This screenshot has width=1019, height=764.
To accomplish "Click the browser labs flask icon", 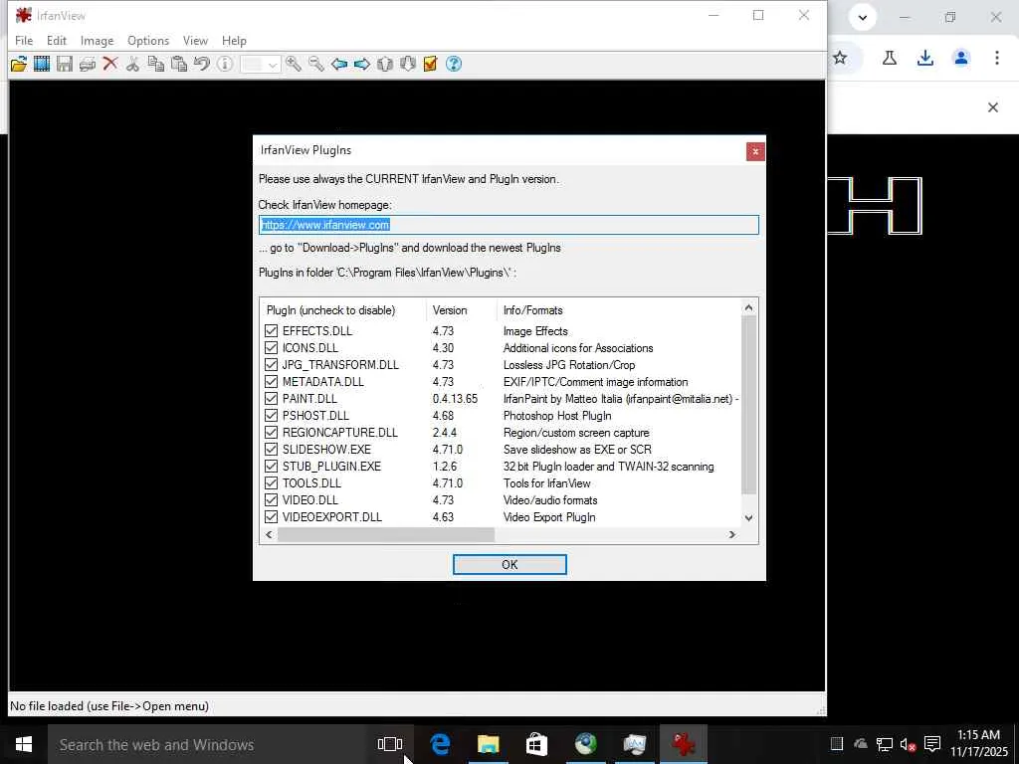I will point(890,58).
